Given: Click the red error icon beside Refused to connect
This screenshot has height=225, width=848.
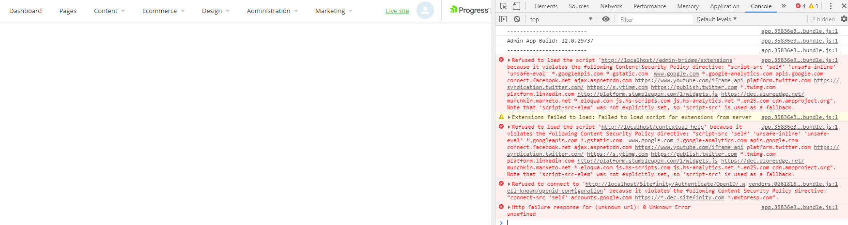Looking at the screenshot, I should [501, 184].
